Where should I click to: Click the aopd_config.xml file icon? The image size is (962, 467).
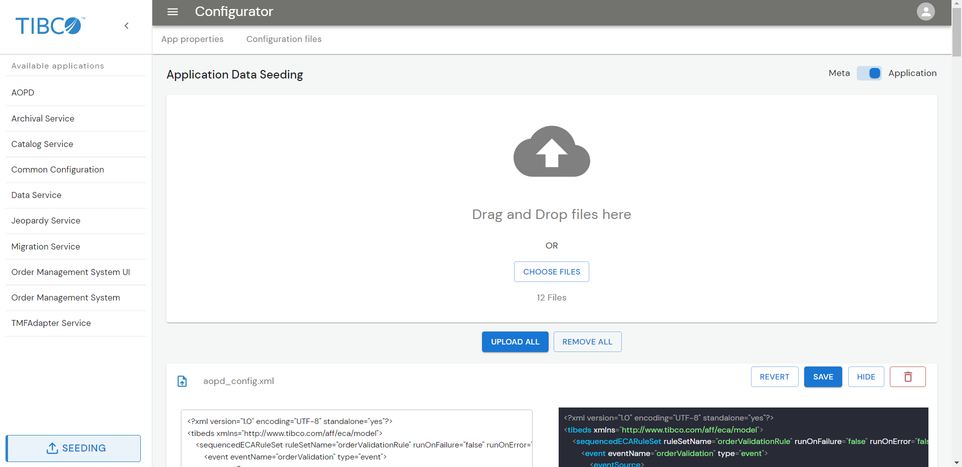click(182, 381)
